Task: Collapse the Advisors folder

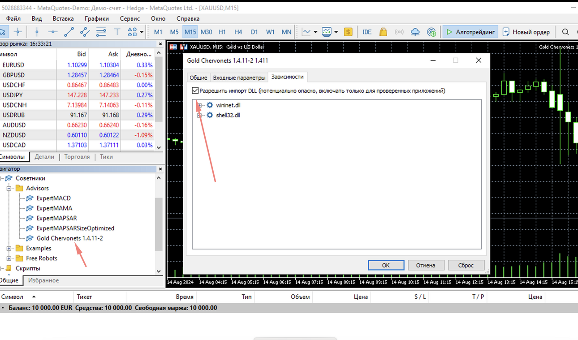Action: click(x=9, y=188)
